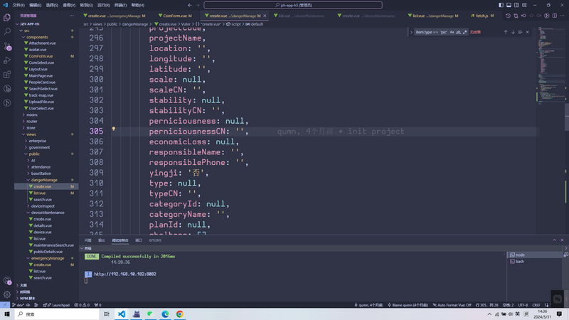Switch to fetch.js editor tab
Screen dimensions: 569x320
pyautogui.click(x=482, y=16)
